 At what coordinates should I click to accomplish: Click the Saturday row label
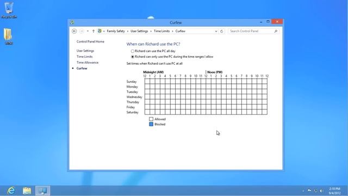click(132, 112)
